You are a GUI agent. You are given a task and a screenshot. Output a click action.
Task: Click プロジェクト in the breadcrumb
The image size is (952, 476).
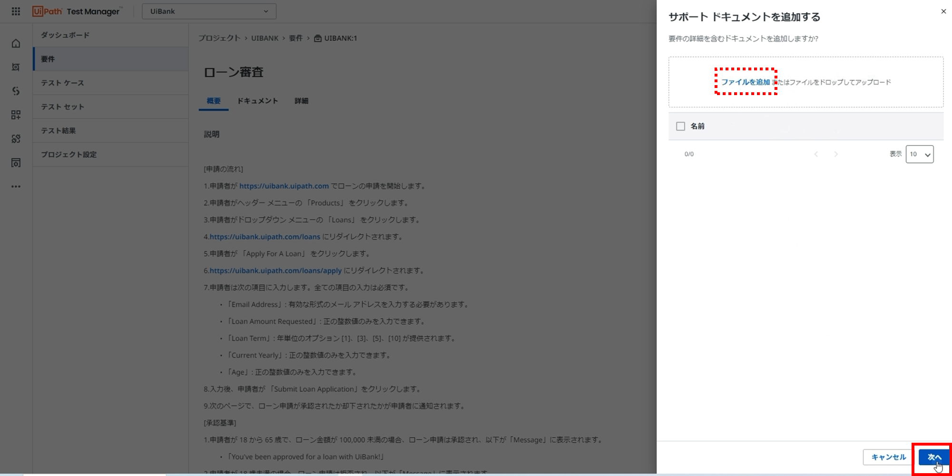pos(219,38)
